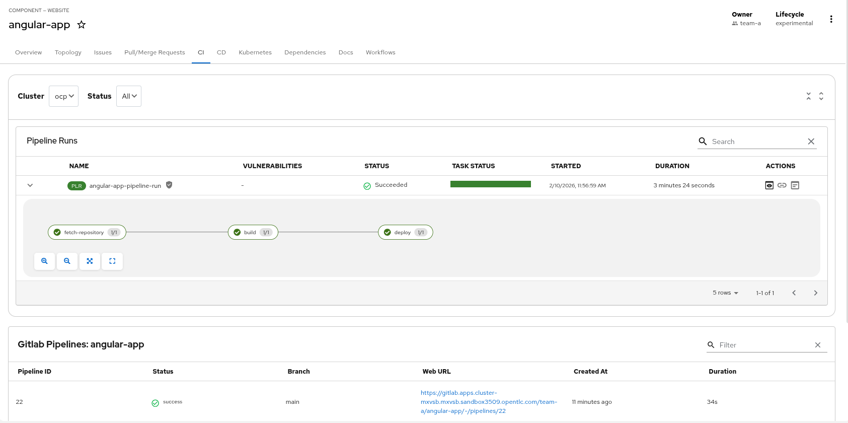Click the '11 minutes ago' created cell

(592, 402)
